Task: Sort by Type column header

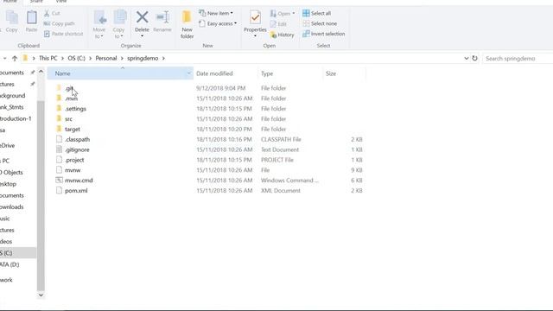Action: (290, 73)
